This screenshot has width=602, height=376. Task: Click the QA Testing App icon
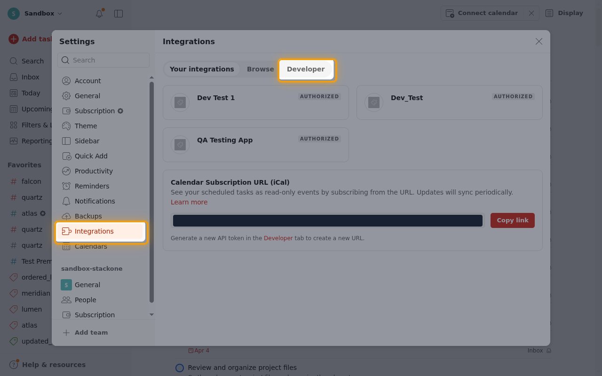click(180, 145)
